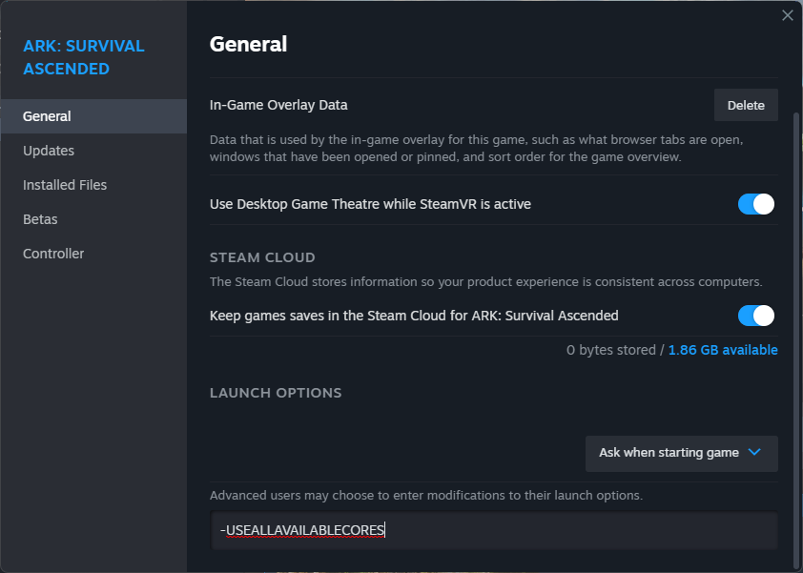The width and height of the screenshot is (803, 573).
Task: Change the launch option selection combo box
Action: pos(681,454)
